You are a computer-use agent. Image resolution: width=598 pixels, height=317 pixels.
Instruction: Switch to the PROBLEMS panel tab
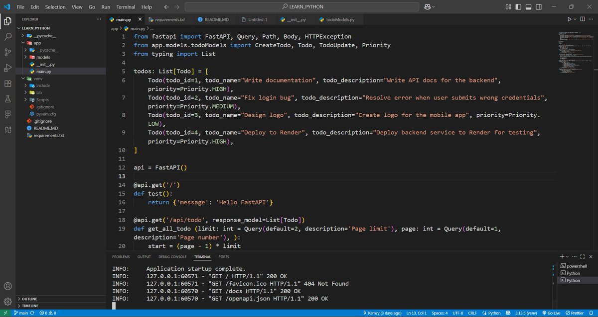click(x=121, y=257)
